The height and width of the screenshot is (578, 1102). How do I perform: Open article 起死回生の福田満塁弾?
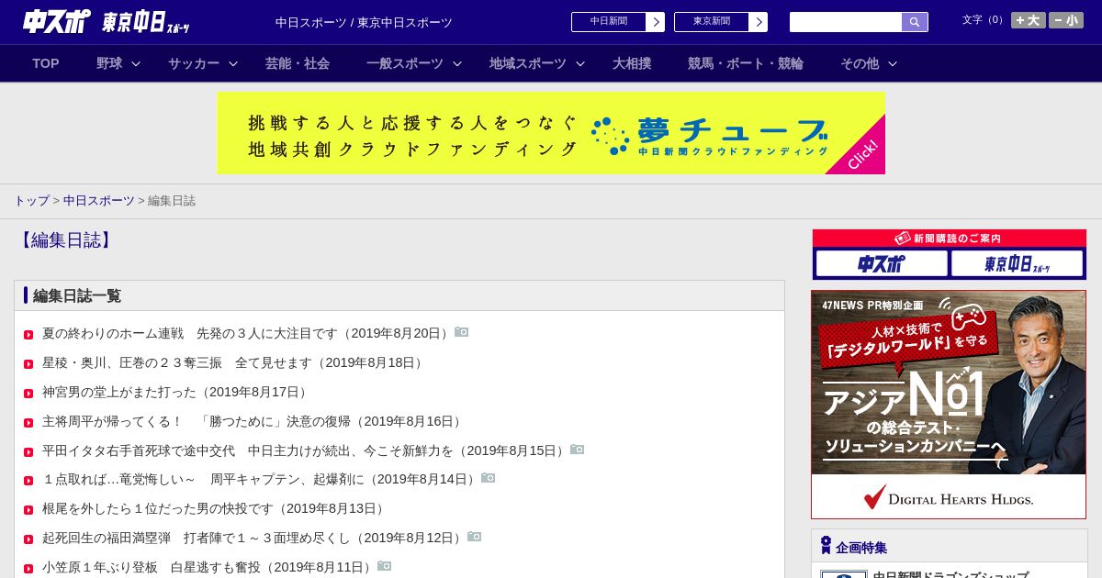[253, 539]
